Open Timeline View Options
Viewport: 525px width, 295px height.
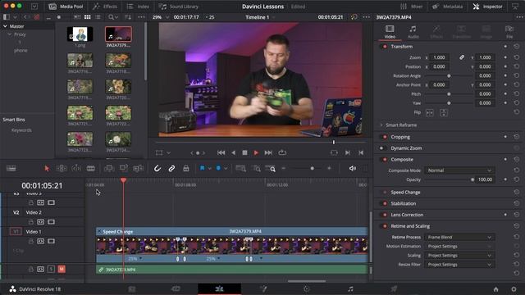point(11,168)
